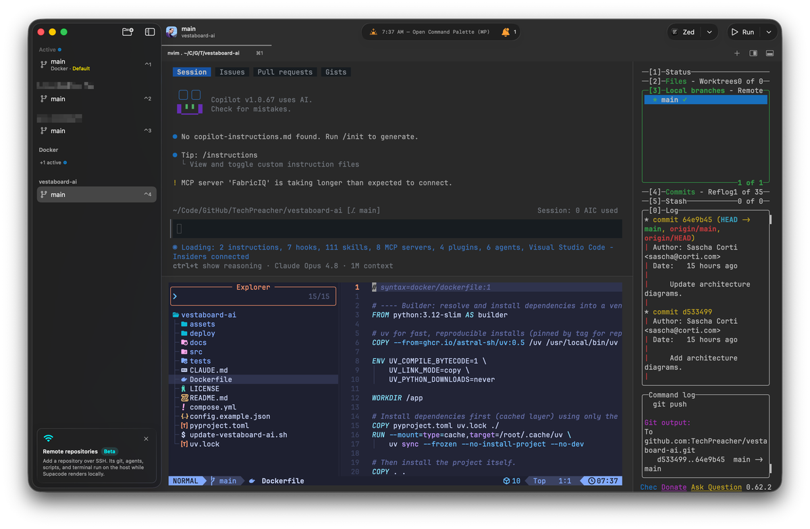Click the README.md file icon
This screenshot has width=810, height=529.
click(x=184, y=398)
